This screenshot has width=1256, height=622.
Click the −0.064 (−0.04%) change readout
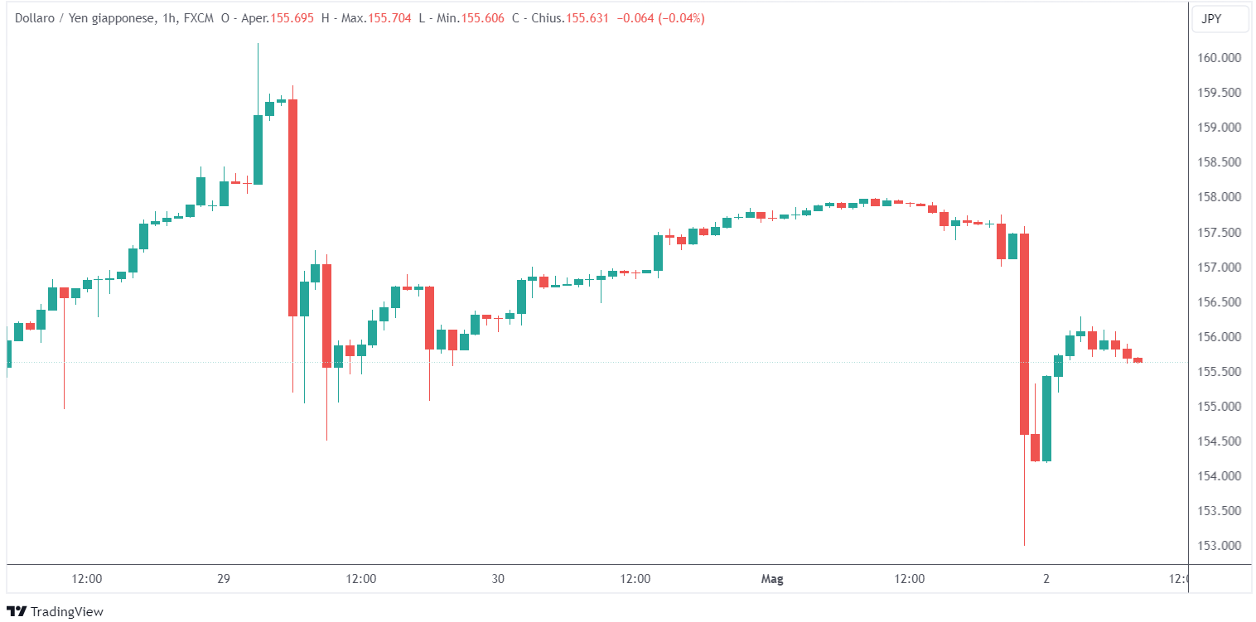coord(660,18)
